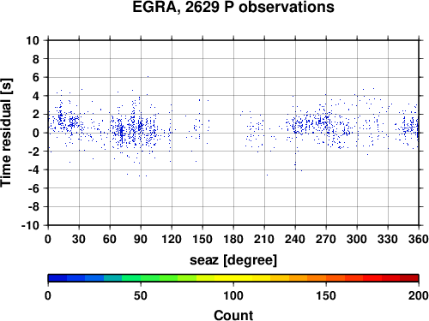The width and height of the screenshot is (429, 321).
Task: Click the y-axis tick label 0
Action: click(36, 133)
